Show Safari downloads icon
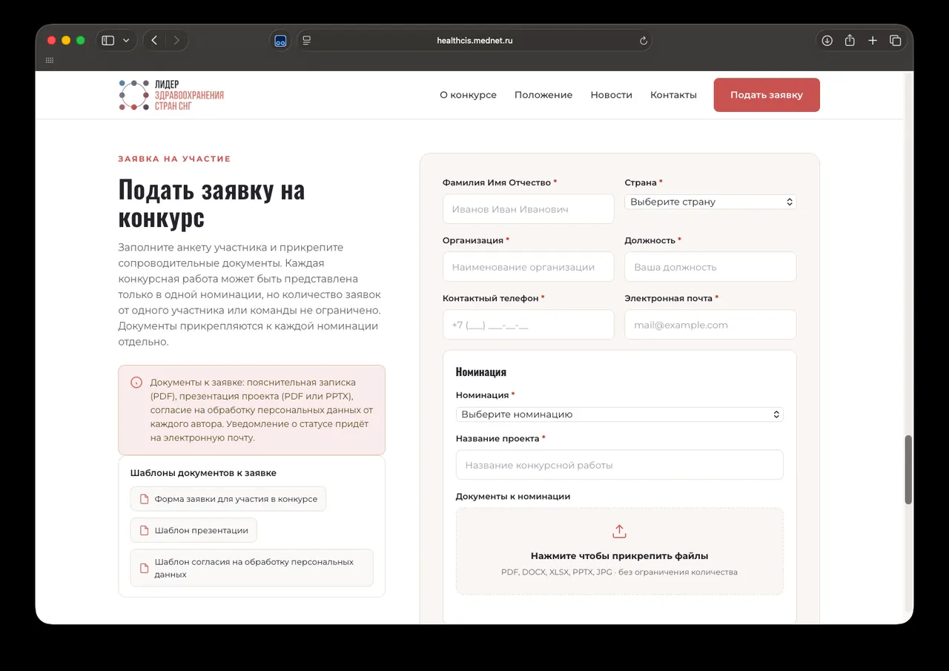Image resolution: width=949 pixels, height=671 pixels. click(827, 41)
